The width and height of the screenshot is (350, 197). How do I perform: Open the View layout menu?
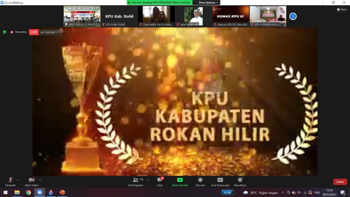coord(342,9)
